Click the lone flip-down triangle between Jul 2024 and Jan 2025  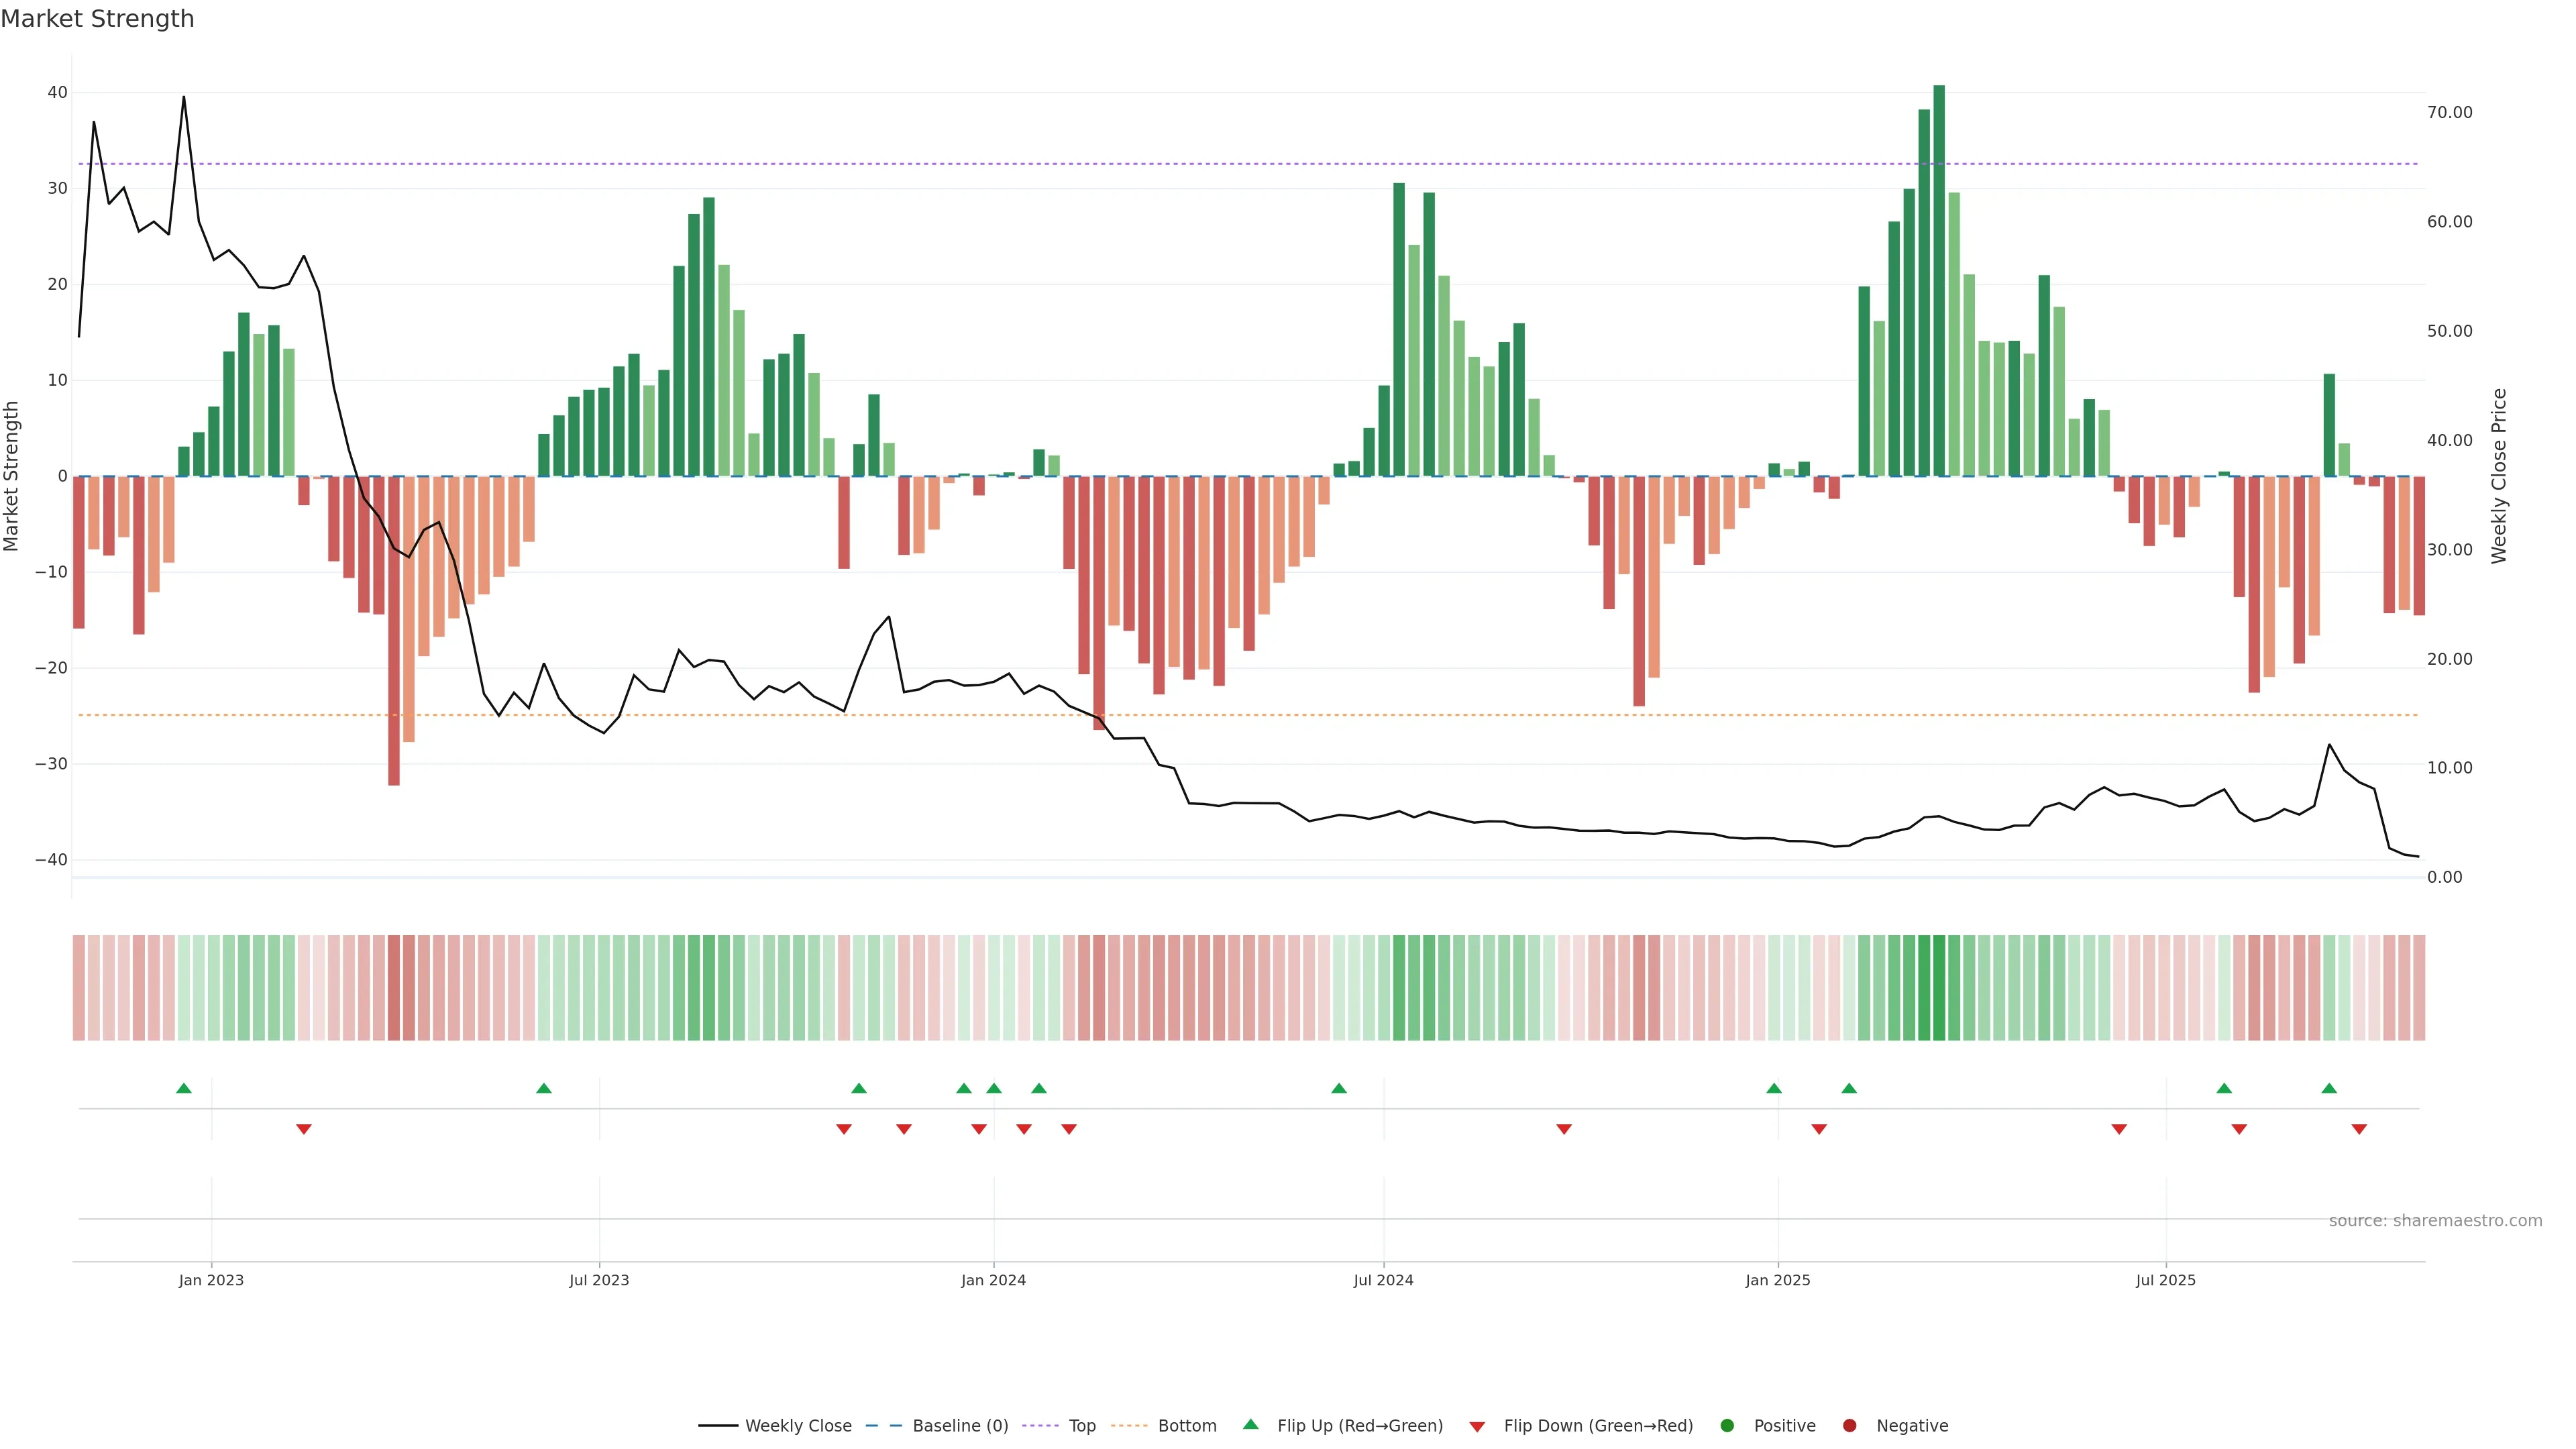click(x=1564, y=1129)
